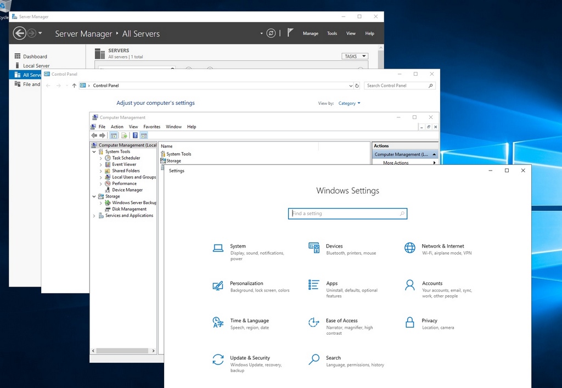This screenshot has width=562, height=388.
Task: Open View menu in Server Manager
Action: tap(351, 33)
